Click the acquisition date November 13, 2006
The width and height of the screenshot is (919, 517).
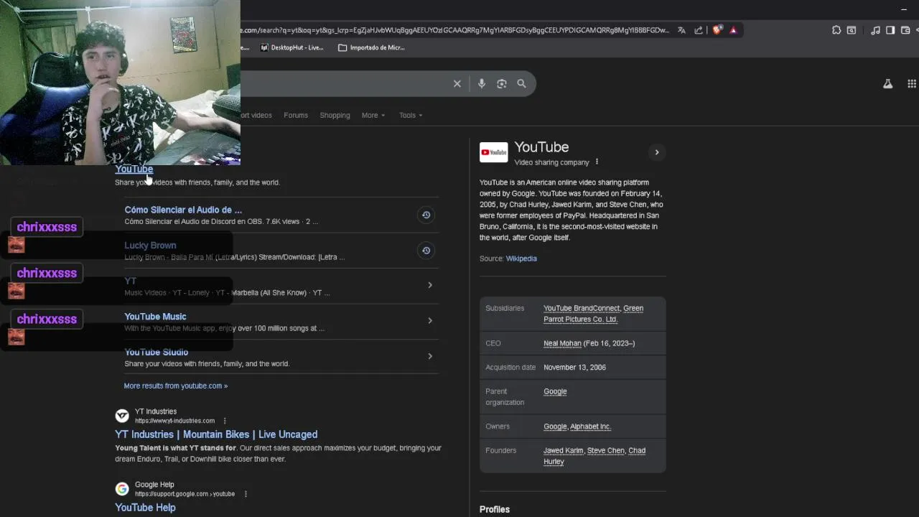click(x=574, y=368)
